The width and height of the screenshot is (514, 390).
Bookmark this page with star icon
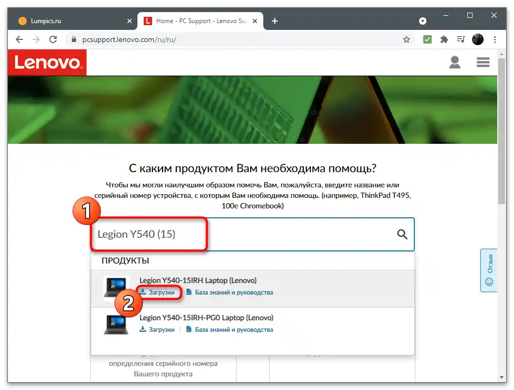[406, 40]
